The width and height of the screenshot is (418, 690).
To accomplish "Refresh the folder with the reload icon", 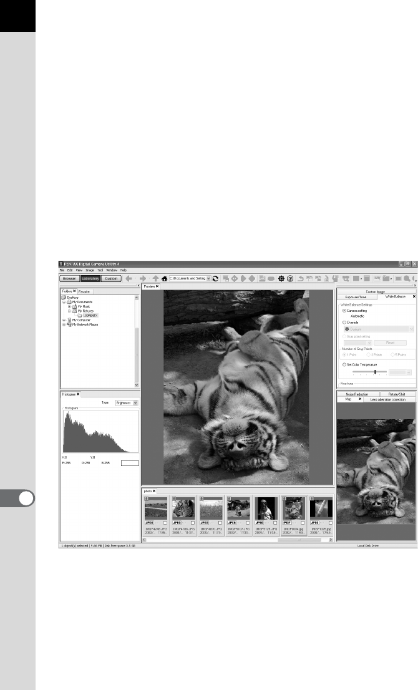I will [x=216, y=278].
